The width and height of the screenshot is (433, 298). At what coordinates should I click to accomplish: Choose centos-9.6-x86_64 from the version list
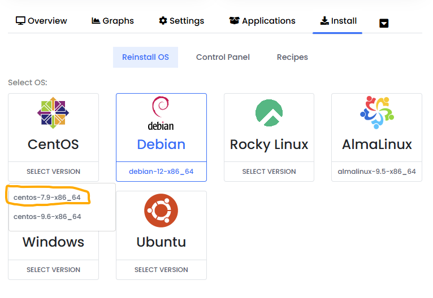(x=47, y=217)
